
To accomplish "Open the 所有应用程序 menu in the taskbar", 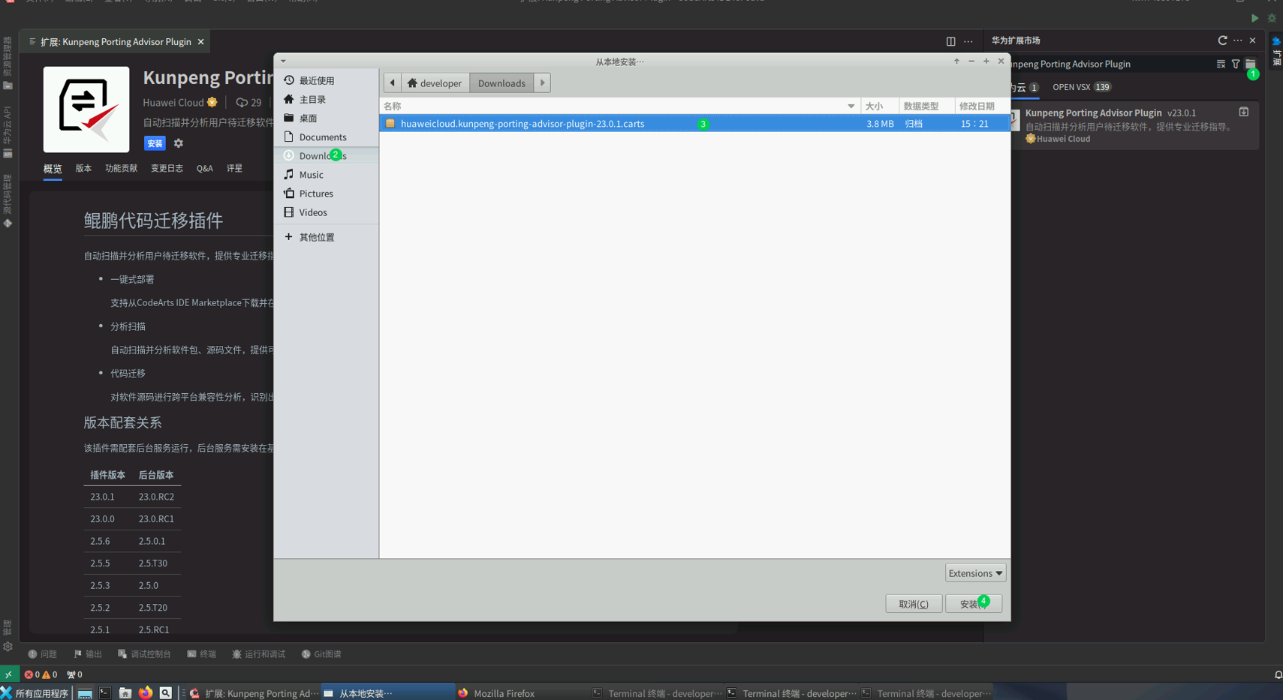I will click(x=35, y=693).
